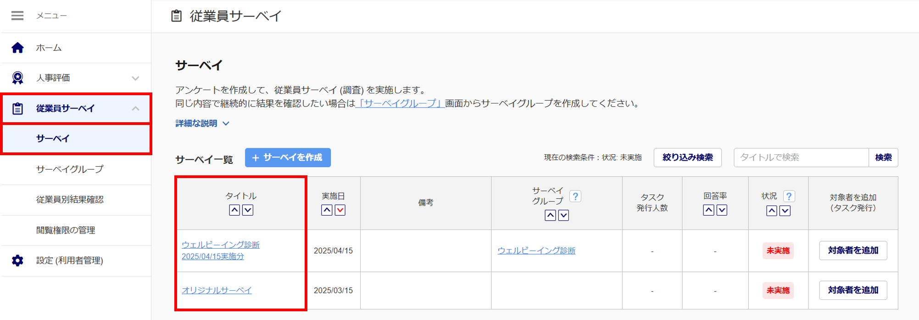
Task: Click help icon beside サーベイグループ header
Action: coord(575,196)
